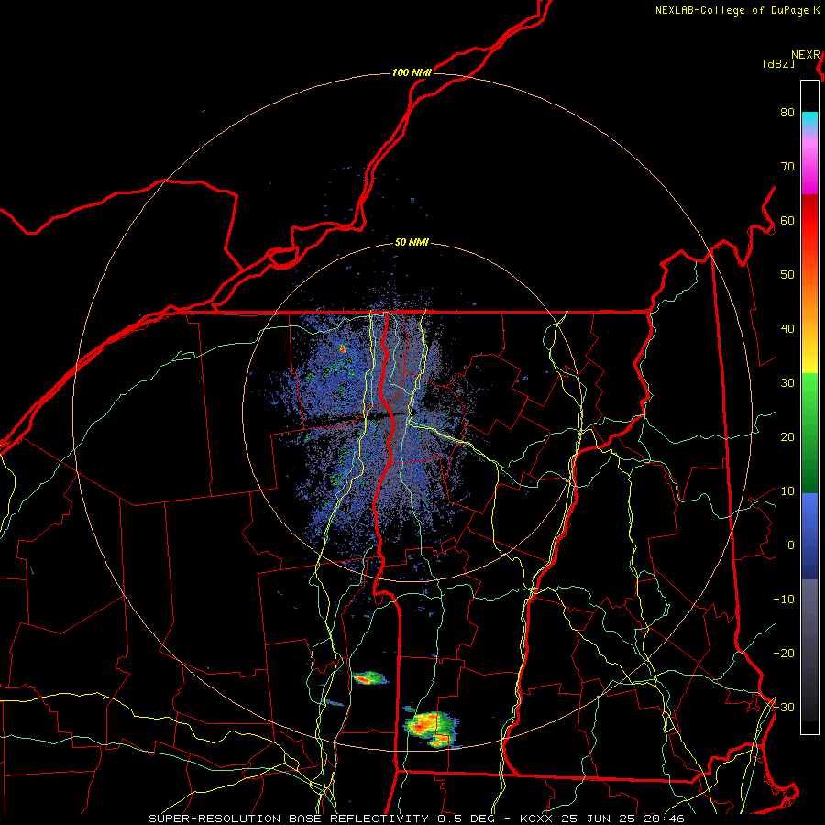Image resolution: width=825 pixels, height=825 pixels.
Task: Click the 80 dBZ scale value
Action: click(787, 113)
